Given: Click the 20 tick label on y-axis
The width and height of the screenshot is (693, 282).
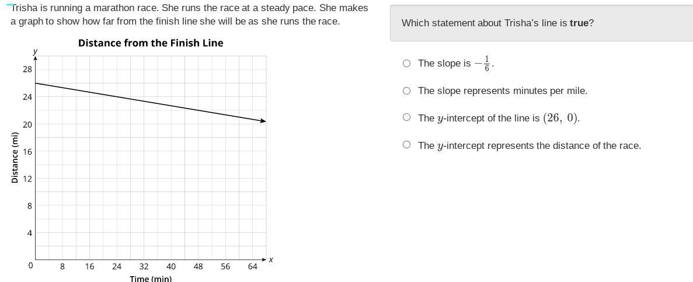Looking at the screenshot, I should [x=27, y=124].
